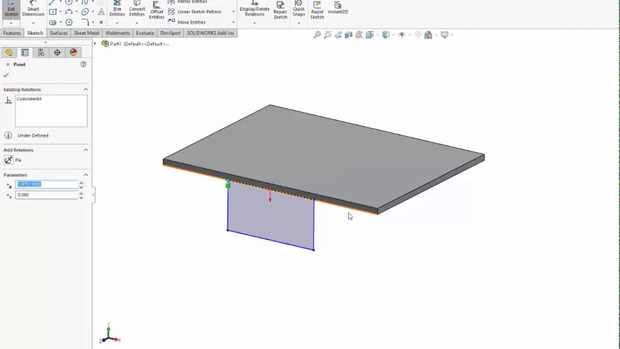620x349 pixels.
Task: Click Zoom to Fit icon
Action: [317, 35]
